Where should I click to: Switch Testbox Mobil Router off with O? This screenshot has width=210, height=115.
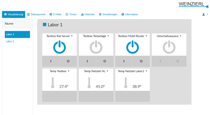[x=141, y=61]
